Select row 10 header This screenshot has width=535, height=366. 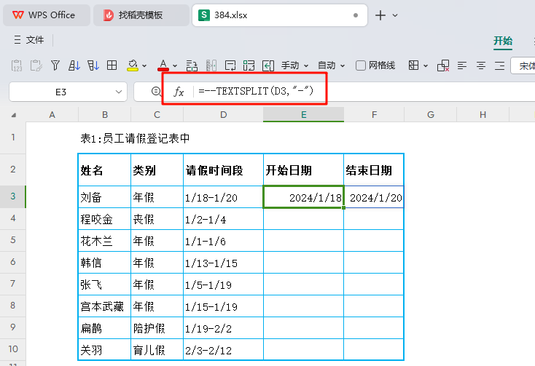pos(13,349)
